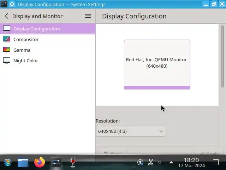Open the application launcher start button

8,162
